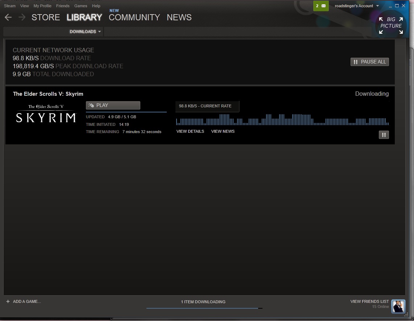Click the View News link

(223, 131)
